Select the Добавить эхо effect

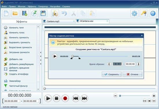point(13,59)
